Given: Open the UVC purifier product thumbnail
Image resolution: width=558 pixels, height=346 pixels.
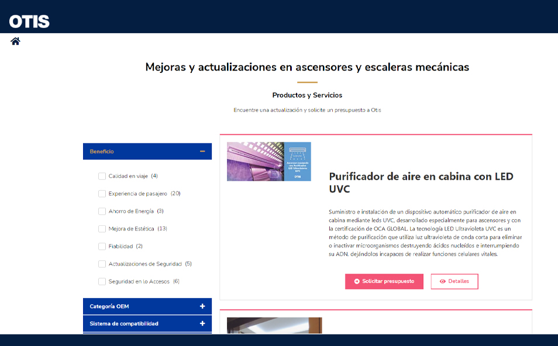Looking at the screenshot, I should click(268, 162).
